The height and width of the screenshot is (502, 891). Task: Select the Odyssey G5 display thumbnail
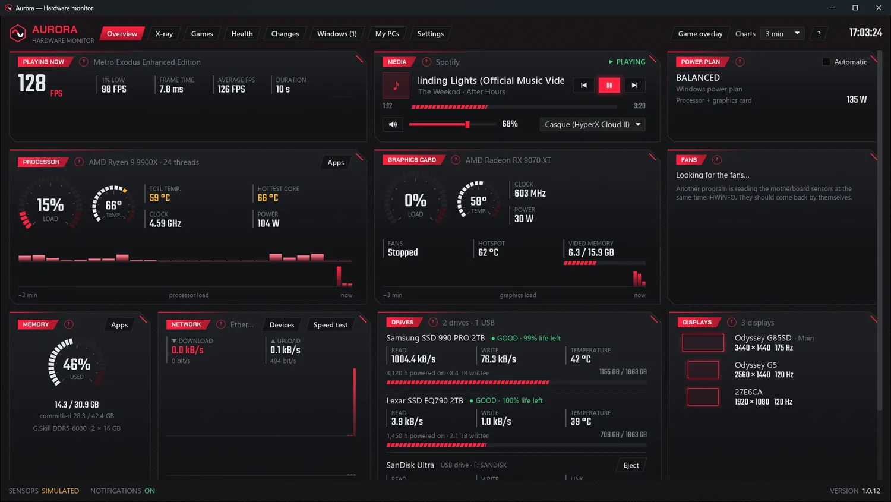pyautogui.click(x=703, y=370)
